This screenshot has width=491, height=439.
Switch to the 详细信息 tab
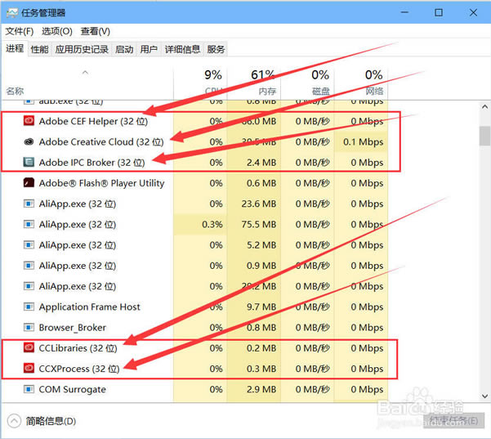tap(182, 49)
